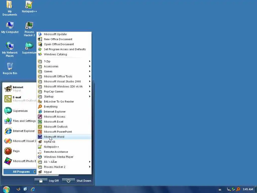Click the All Programs button
257x193 pixels.
pyautogui.click(x=20, y=172)
